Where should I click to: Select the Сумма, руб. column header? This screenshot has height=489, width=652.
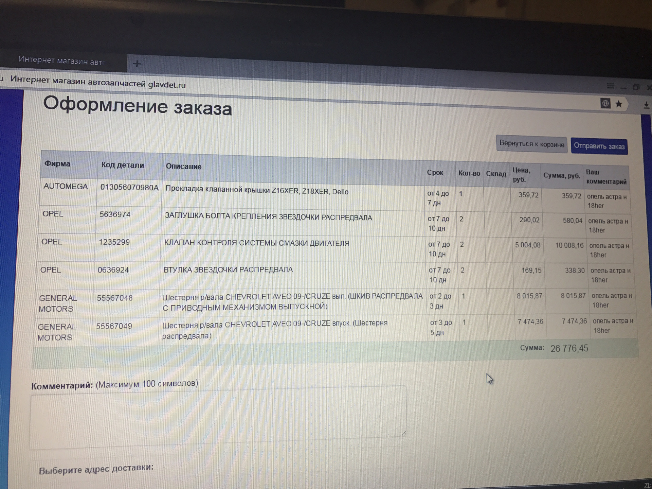pos(562,175)
